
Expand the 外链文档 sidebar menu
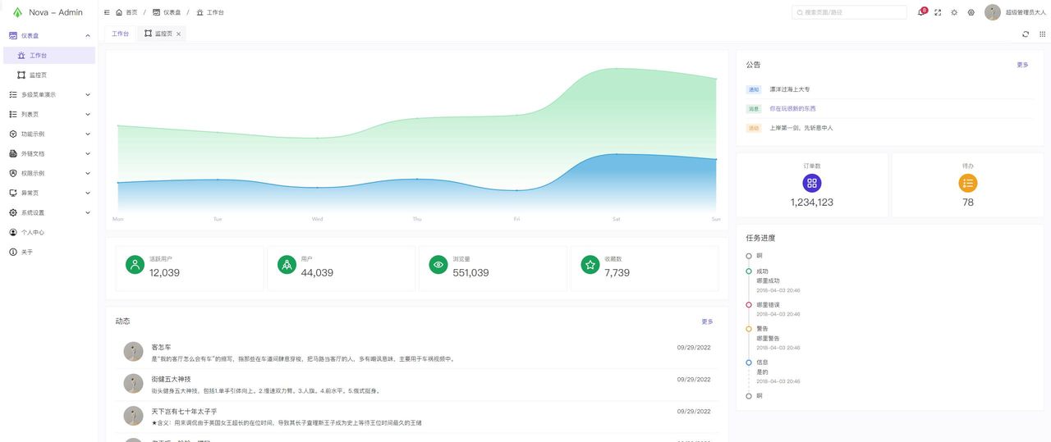coord(49,153)
